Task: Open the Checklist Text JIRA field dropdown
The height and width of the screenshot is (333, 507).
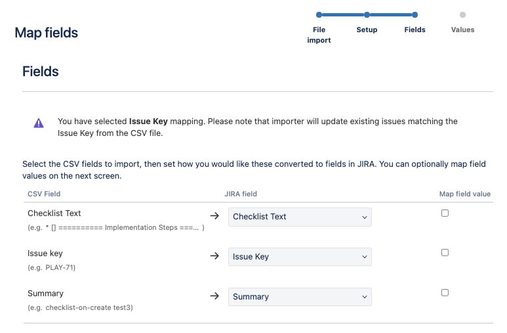Action: click(x=300, y=217)
